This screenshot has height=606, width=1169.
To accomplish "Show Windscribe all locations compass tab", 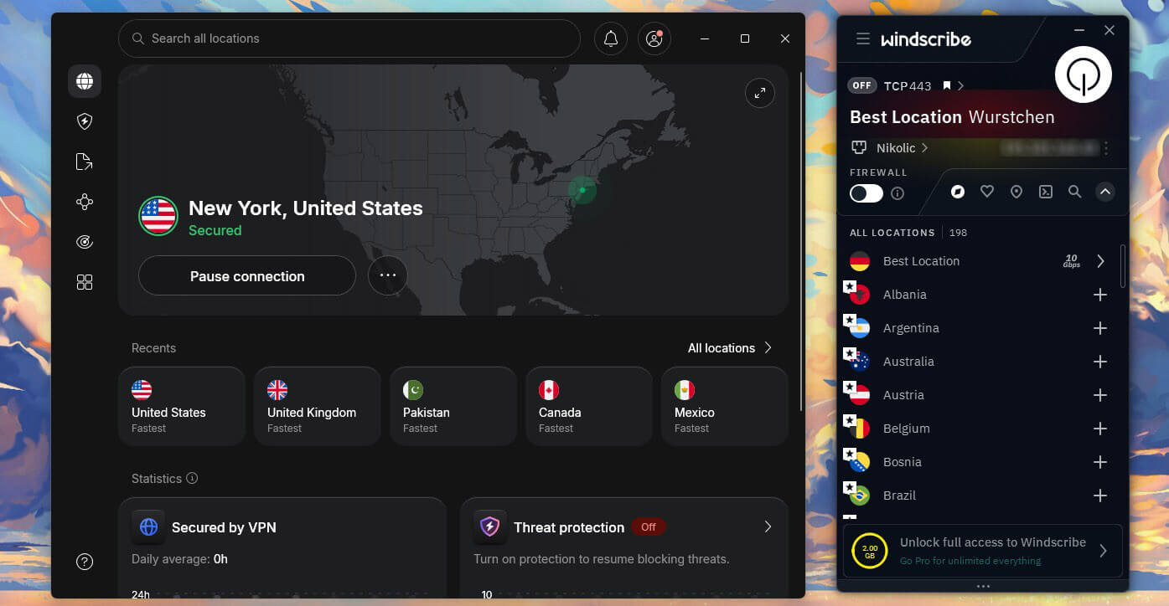I will coord(958,192).
